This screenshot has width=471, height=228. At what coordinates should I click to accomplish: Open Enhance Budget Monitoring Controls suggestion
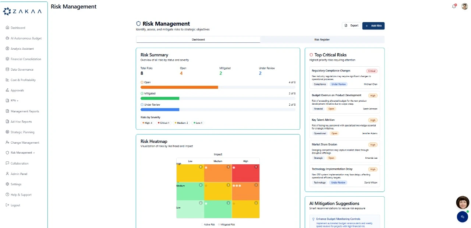pos(338,219)
